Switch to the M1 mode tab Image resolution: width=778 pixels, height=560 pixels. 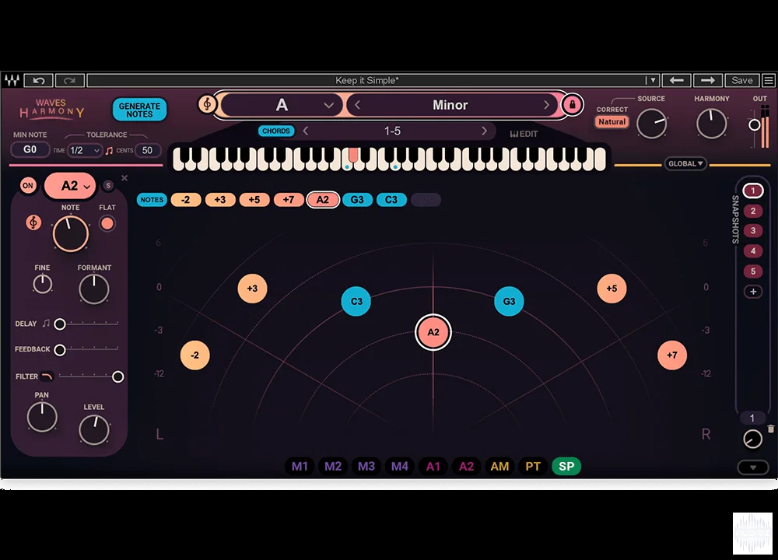(x=300, y=466)
